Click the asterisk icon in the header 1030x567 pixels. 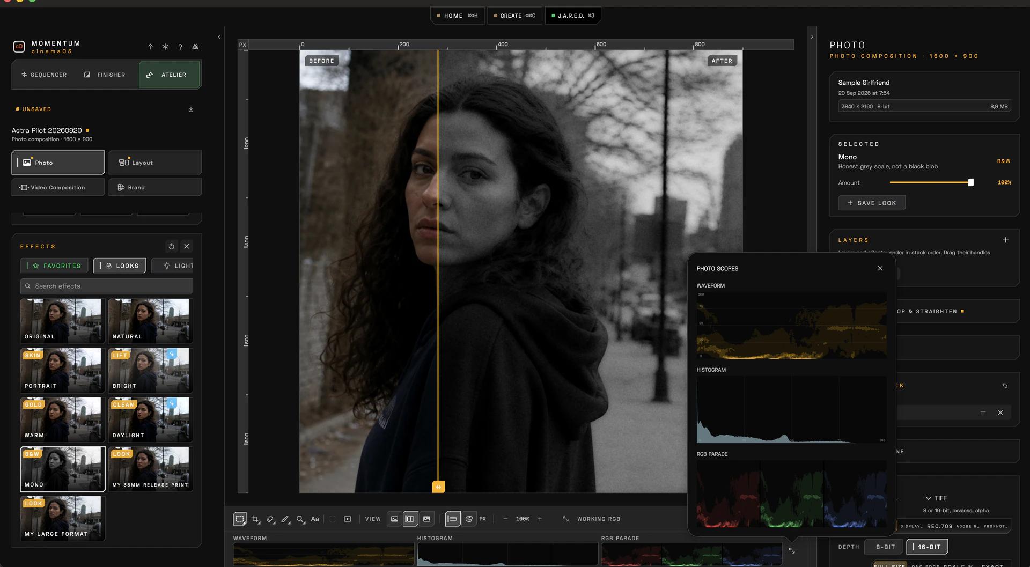[165, 47]
